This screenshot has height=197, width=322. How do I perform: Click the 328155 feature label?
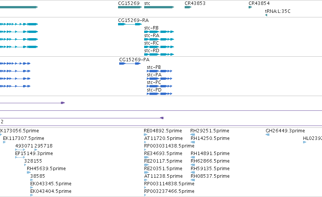pyautogui.click(x=33, y=161)
